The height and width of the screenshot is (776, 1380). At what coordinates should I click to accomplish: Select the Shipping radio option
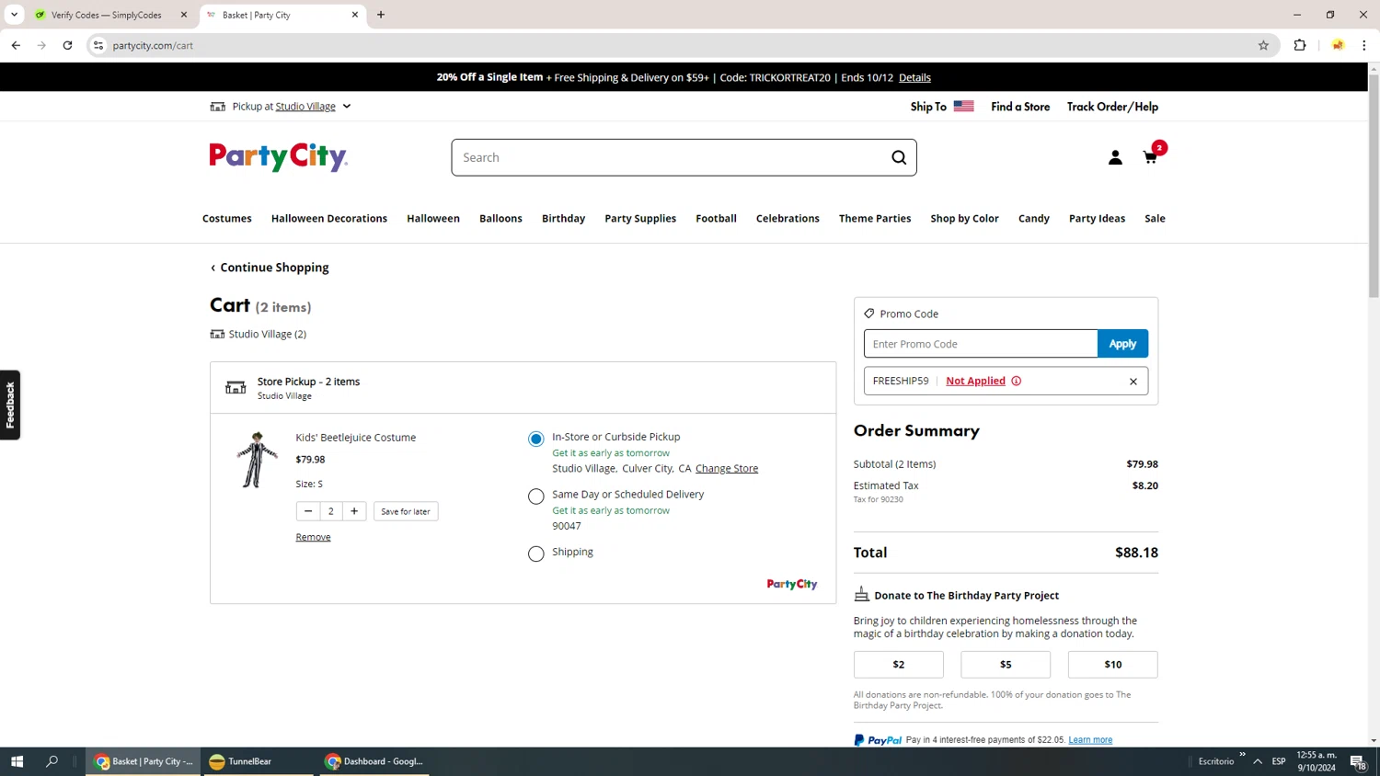(536, 553)
